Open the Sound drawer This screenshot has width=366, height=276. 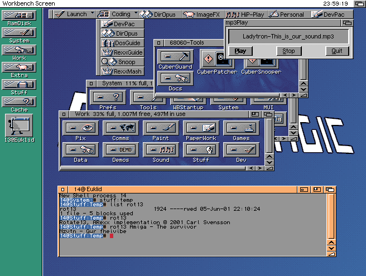pyautogui.click(x=161, y=149)
